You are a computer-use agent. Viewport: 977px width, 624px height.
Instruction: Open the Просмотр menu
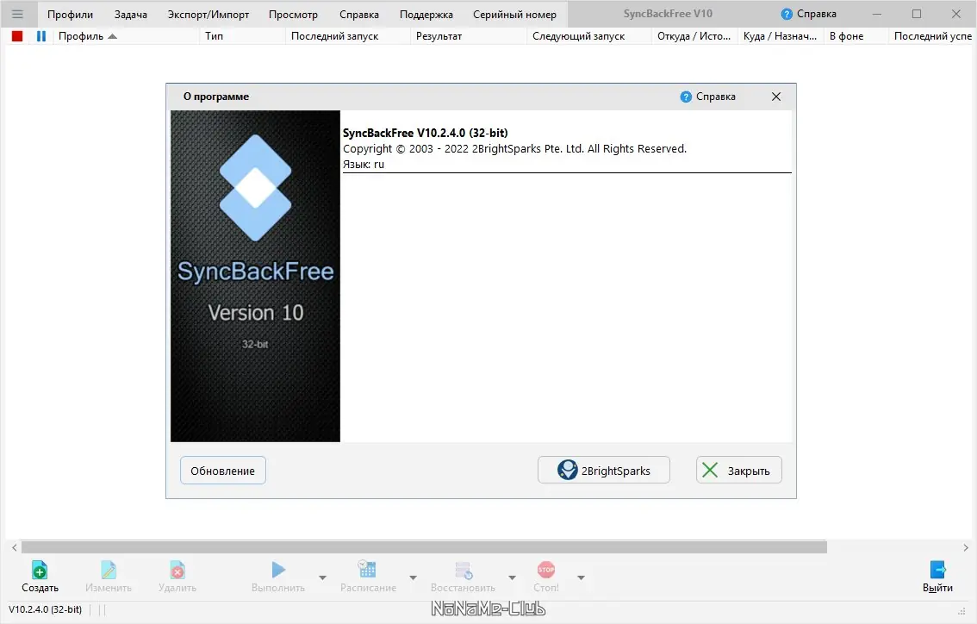coord(293,15)
